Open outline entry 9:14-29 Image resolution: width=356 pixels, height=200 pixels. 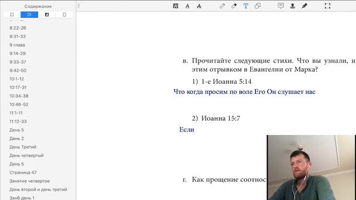click(x=17, y=53)
